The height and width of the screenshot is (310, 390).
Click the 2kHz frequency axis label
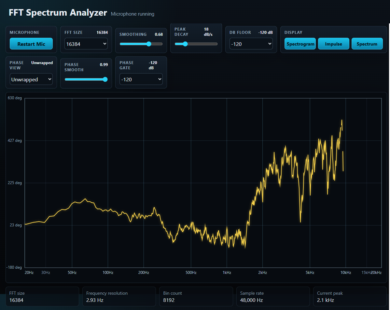click(x=263, y=273)
